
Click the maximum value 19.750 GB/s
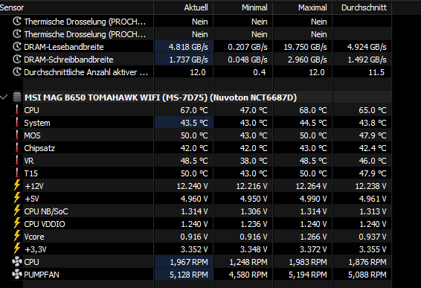[x=305, y=47]
